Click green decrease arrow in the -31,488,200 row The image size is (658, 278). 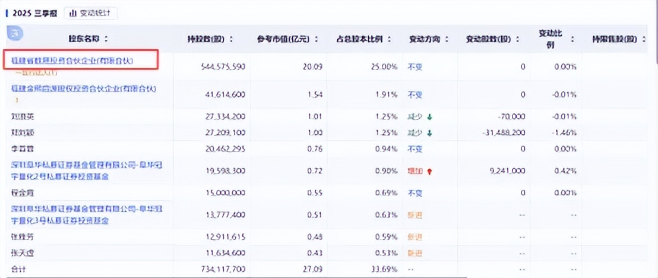(x=429, y=131)
